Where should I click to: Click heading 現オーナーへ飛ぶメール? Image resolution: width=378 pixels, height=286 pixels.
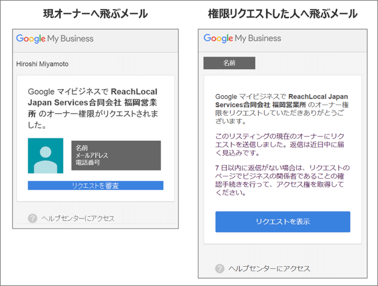[x=95, y=14]
